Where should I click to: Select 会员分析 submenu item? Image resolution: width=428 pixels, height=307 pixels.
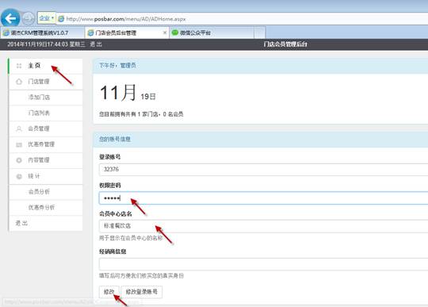[46, 192]
